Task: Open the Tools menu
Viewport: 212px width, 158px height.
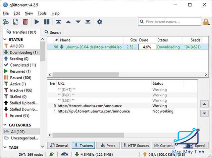Action: pyautogui.click(x=42, y=13)
